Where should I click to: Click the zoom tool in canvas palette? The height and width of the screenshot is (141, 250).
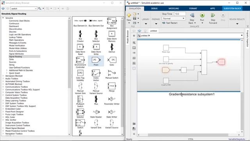pyautogui.click(x=134, y=43)
